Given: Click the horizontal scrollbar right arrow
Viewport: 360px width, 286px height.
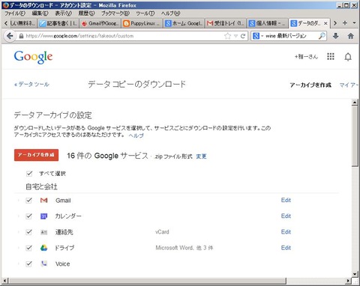Looking at the screenshot, I should (x=349, y=281).
